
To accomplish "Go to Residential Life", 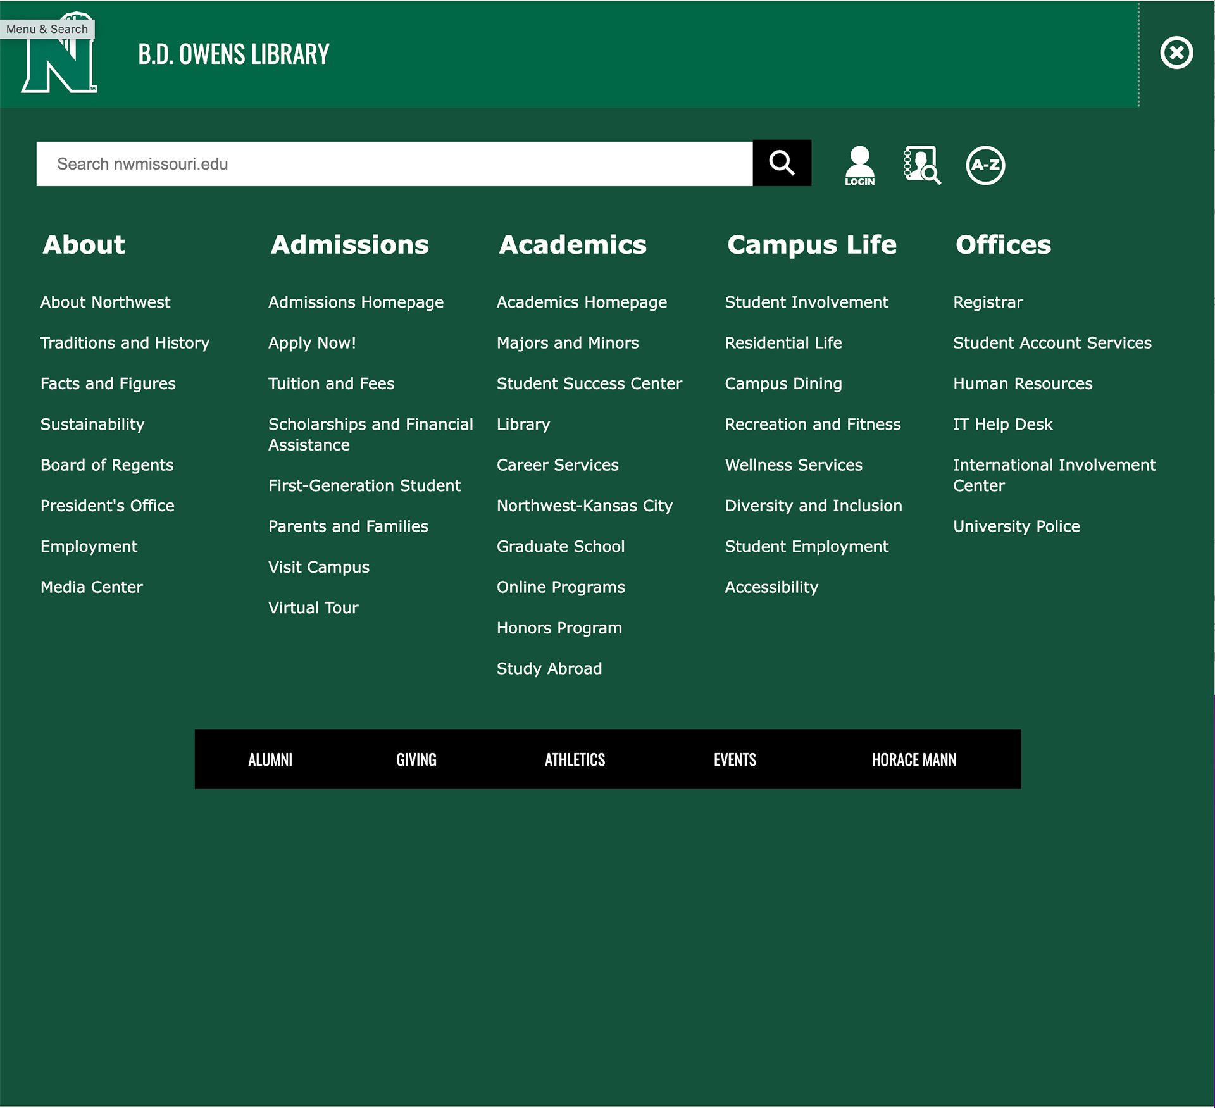I will [x=783, y=343].
